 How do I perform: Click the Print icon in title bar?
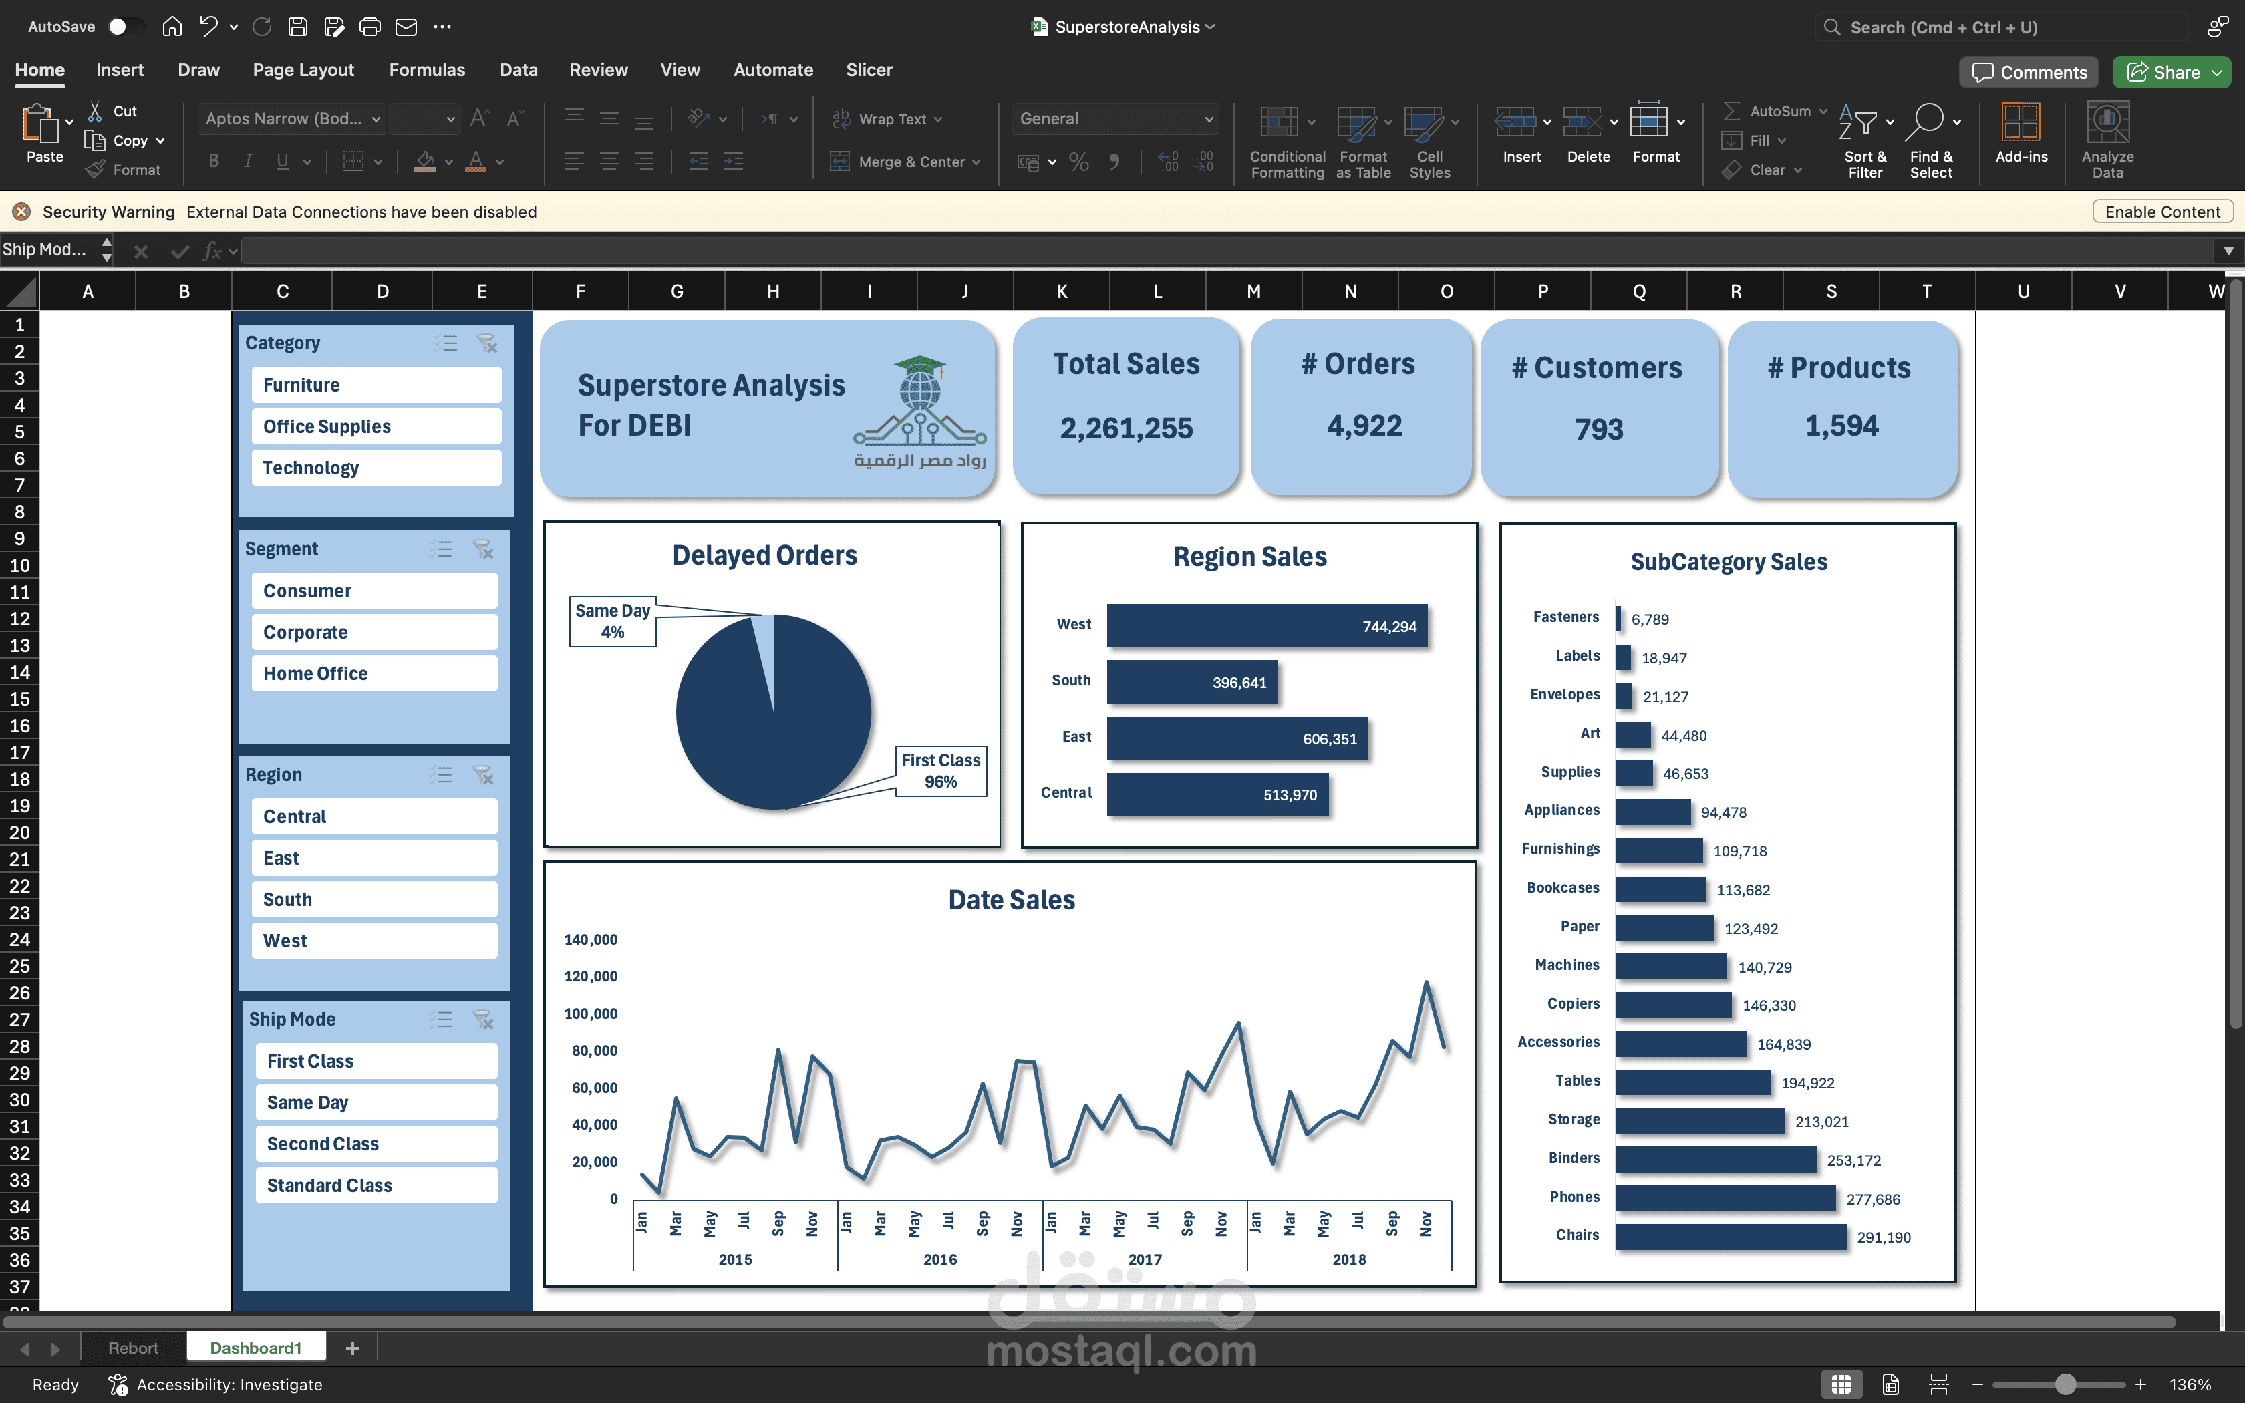coord(369,27)
